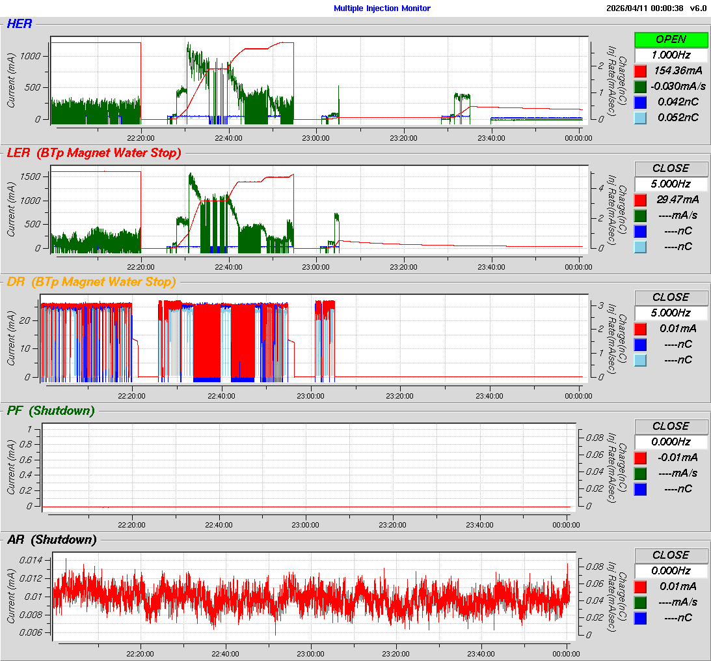Click the PF (Shutdown) section heading

tap(51, 411)
